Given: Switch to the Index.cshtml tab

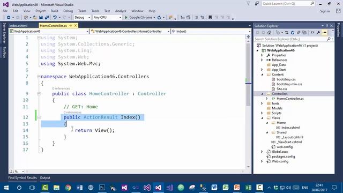Looking at the screenshot, I should 18,26.
